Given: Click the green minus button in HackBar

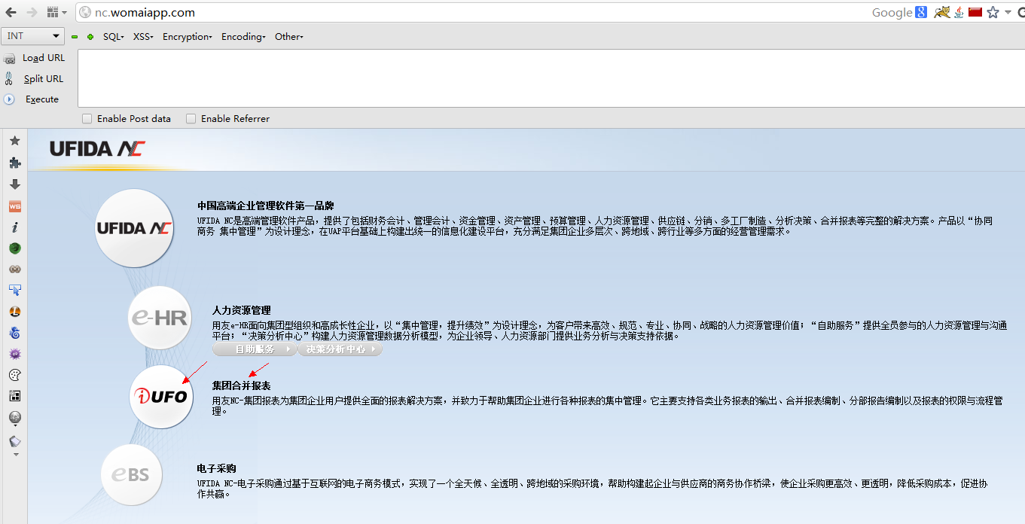Looking at the screenshot, I should point(75,37).
